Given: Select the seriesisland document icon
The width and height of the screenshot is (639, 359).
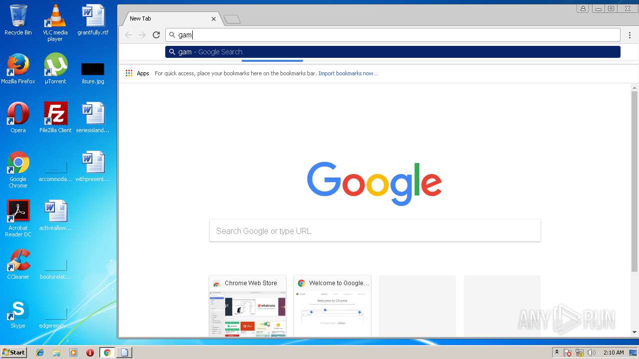Looking at the screenshot, I should (x=93, y=118).
